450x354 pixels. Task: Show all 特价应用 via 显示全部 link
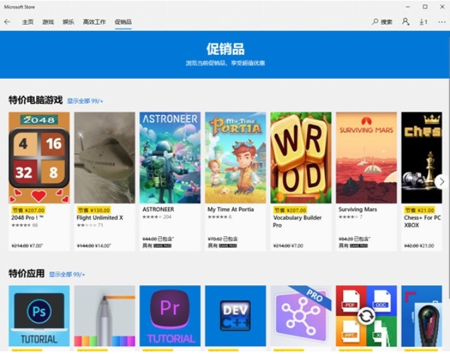click(67, 274)
